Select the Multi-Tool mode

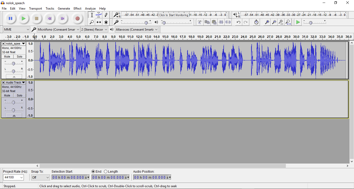pyautogui.click(x=106, y=22)
